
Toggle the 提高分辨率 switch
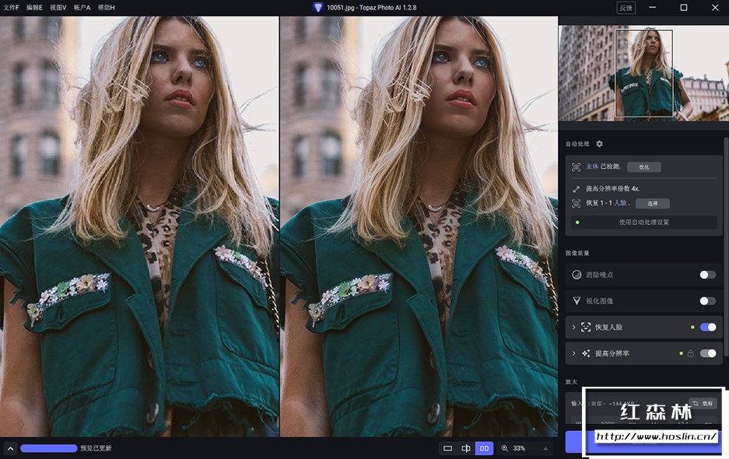click(x=708, y=353)
